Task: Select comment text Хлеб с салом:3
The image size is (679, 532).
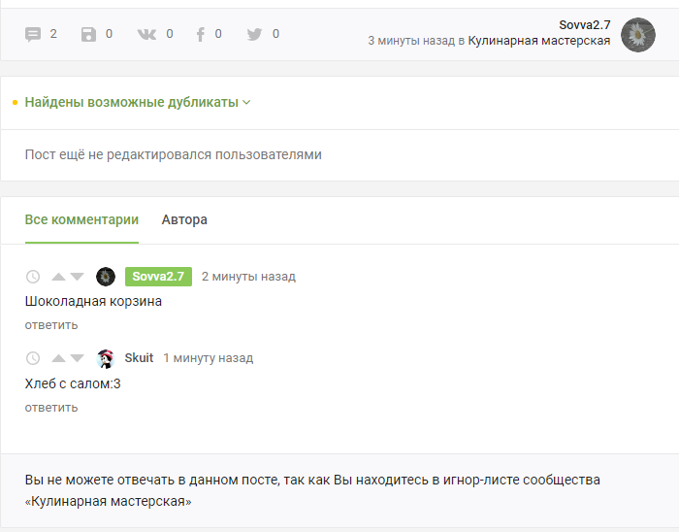Action: click(73, 383)
